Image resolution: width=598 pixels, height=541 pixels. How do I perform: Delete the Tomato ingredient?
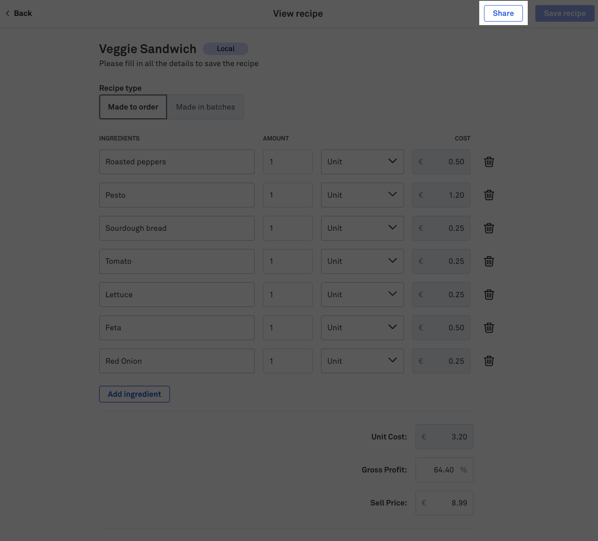(489, 261)
